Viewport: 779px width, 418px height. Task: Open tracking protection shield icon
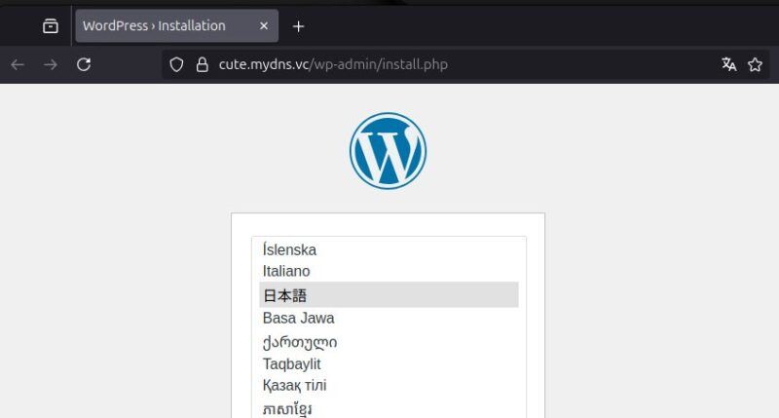[176, 64]
